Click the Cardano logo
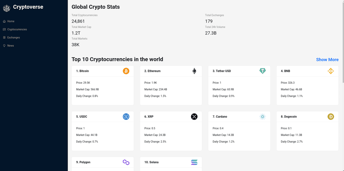The width and height of the screenshot is (344, 171). (263, 117)
